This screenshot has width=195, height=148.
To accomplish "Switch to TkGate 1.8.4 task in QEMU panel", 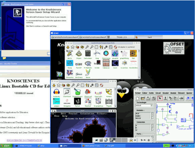I will tap(121, 37).
